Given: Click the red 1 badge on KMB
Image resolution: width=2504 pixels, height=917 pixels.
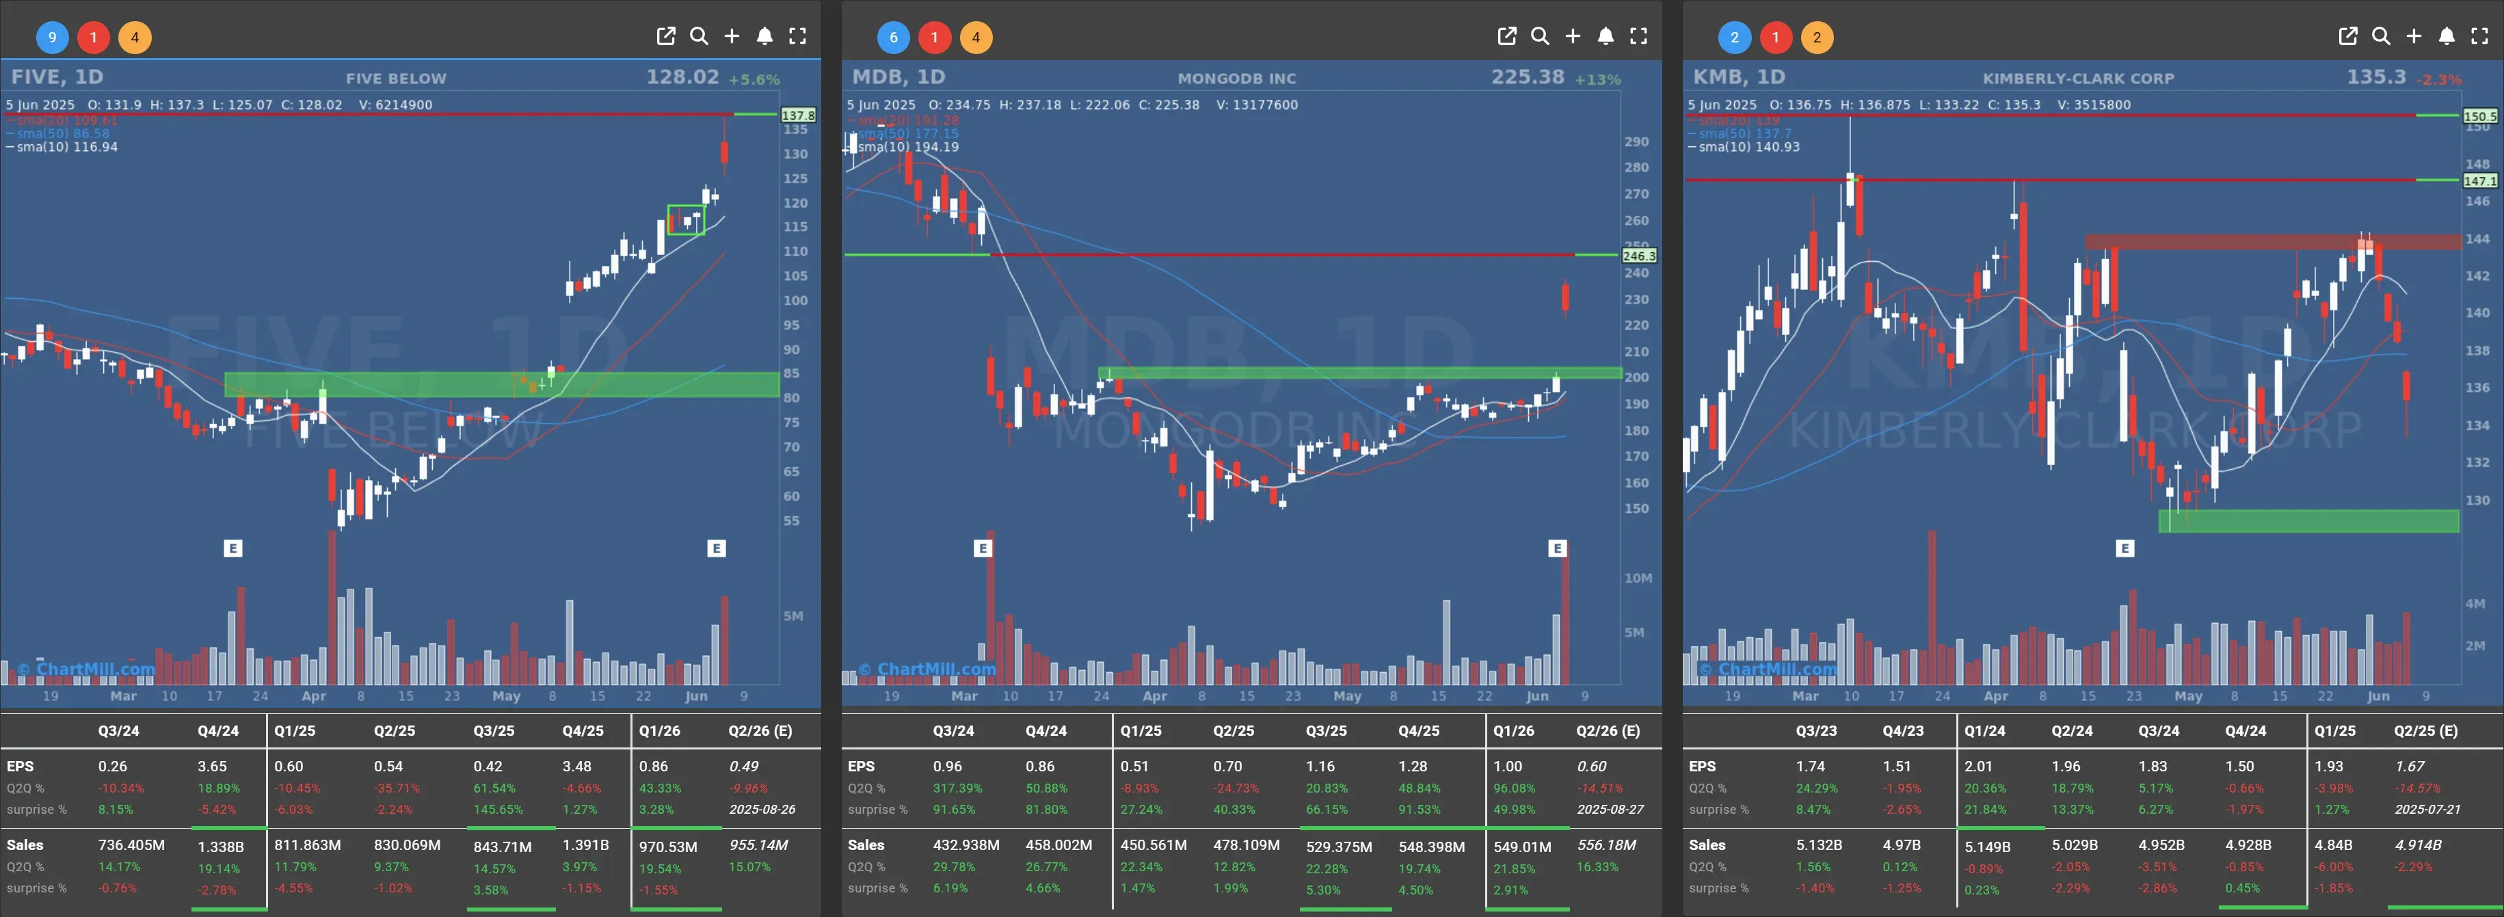Looking at the screenshot, I should click(x=1775, y=38).
